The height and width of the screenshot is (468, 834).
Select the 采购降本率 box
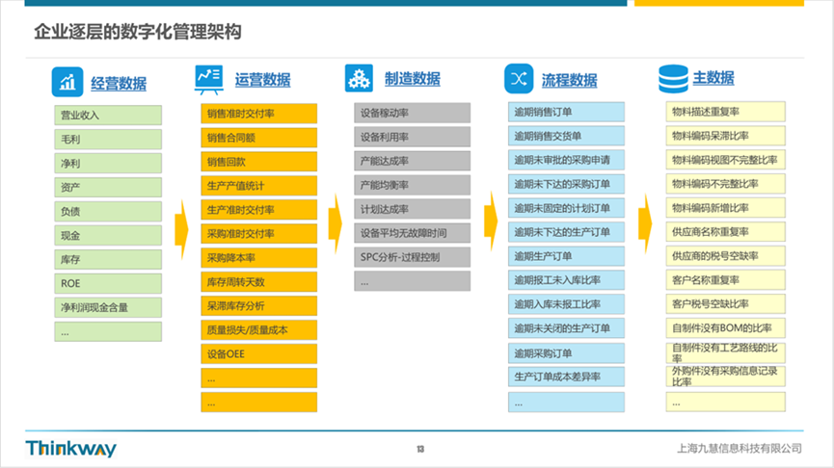[259, 258]
